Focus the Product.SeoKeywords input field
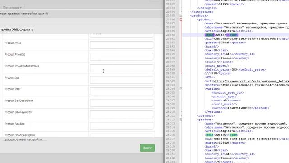The image size is (289, 163). pos(121,115)
